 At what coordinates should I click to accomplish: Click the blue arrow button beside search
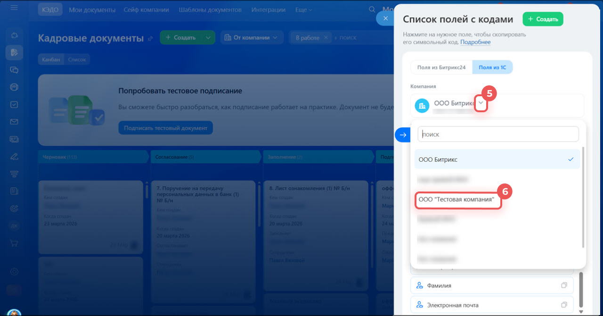pyautogui.click(x=403, y=135)
